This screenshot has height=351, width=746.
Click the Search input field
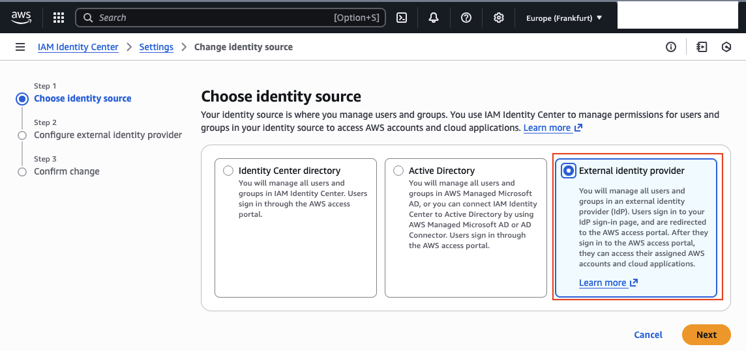click(230, 18)
